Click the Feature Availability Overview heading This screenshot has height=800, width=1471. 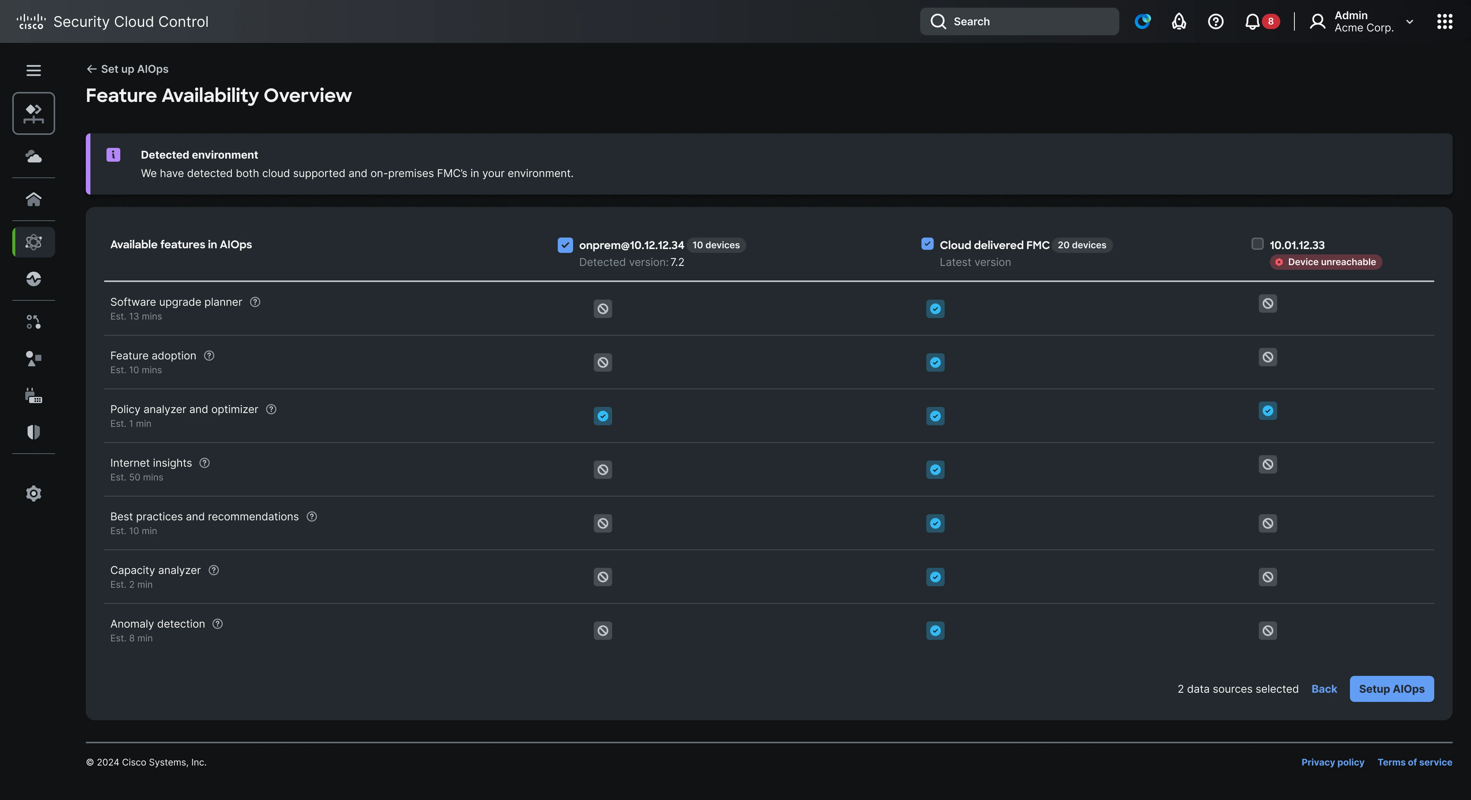pyautogui.click(x=219, y=95)
